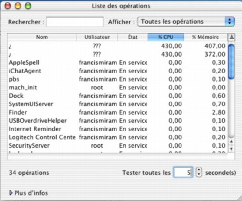Open the Toutes les opérations dropdown

(186, 21)
